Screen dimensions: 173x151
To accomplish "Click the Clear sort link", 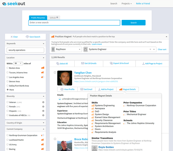I will click(162, 49).
